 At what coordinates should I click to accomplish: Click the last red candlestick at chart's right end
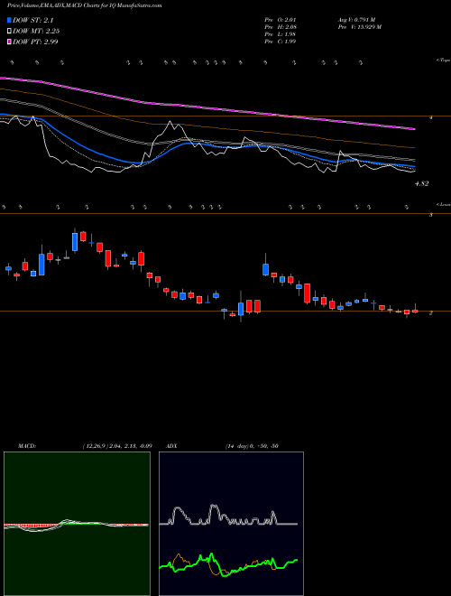pyautogui.click(x=415, y=311)
